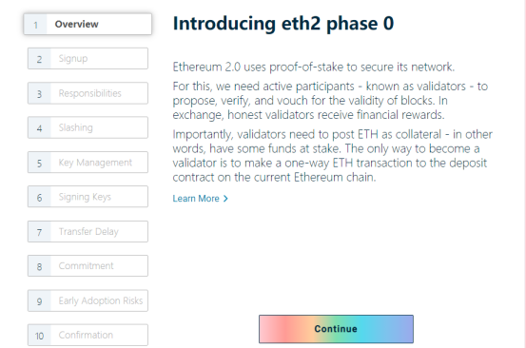Go to Responsibilities step
Screen dimensions: 526x348
coord(88,93)
